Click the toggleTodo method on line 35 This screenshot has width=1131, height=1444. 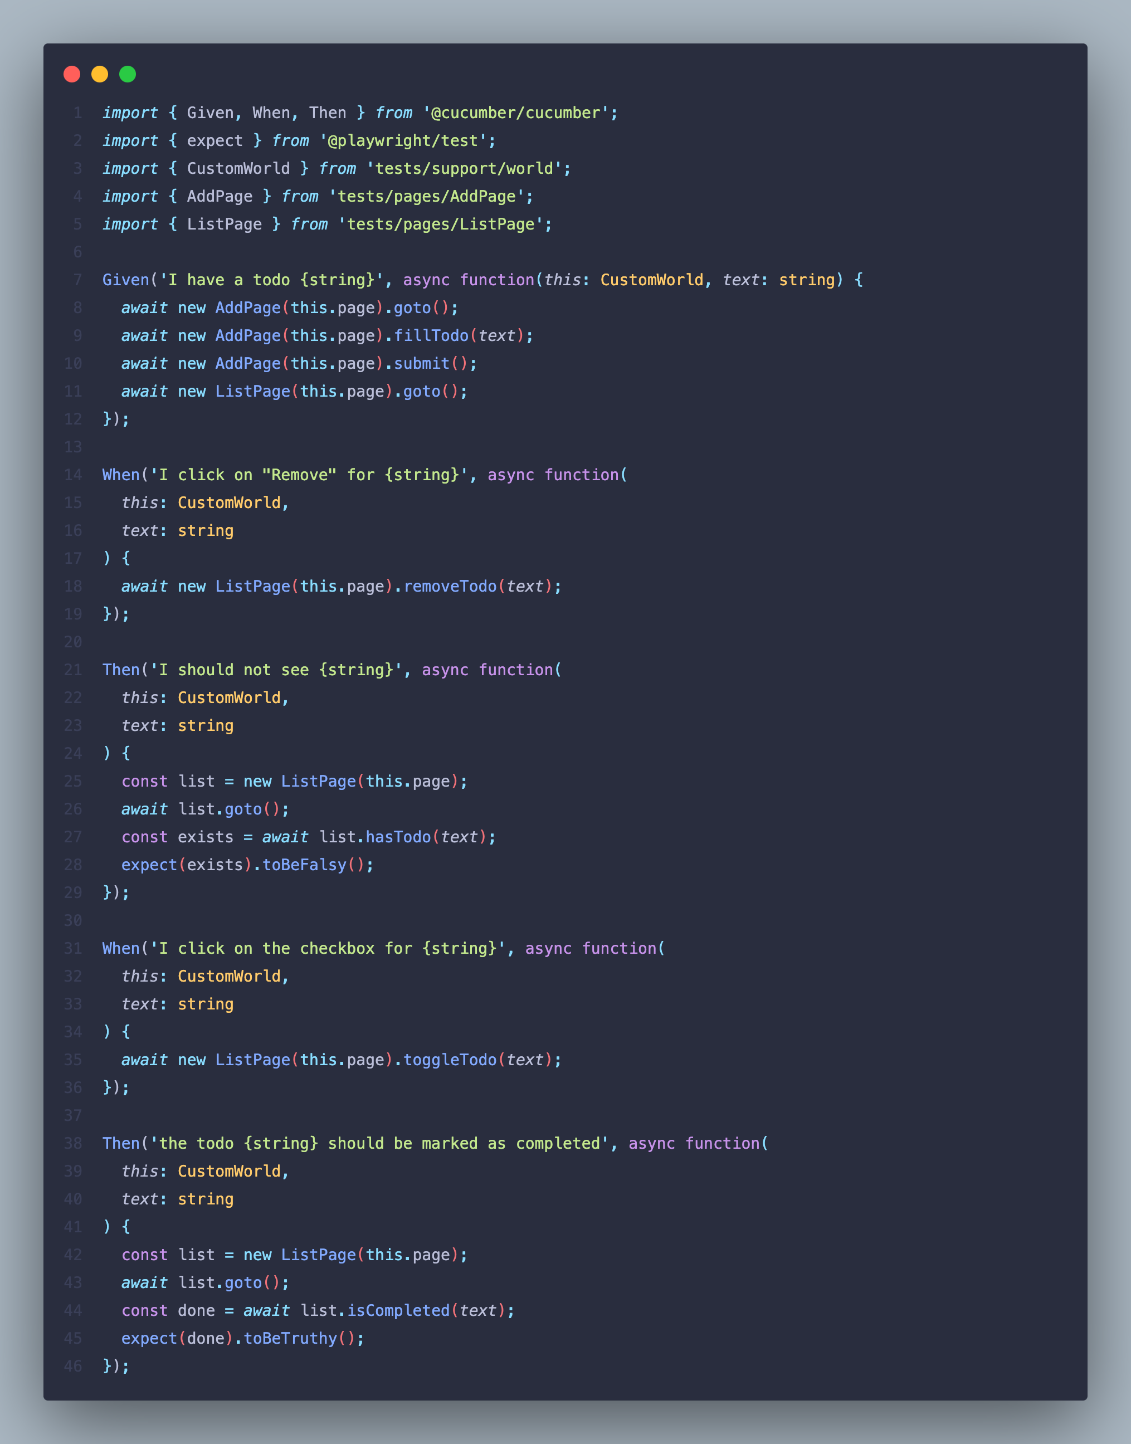click(x=450, y=1060)
